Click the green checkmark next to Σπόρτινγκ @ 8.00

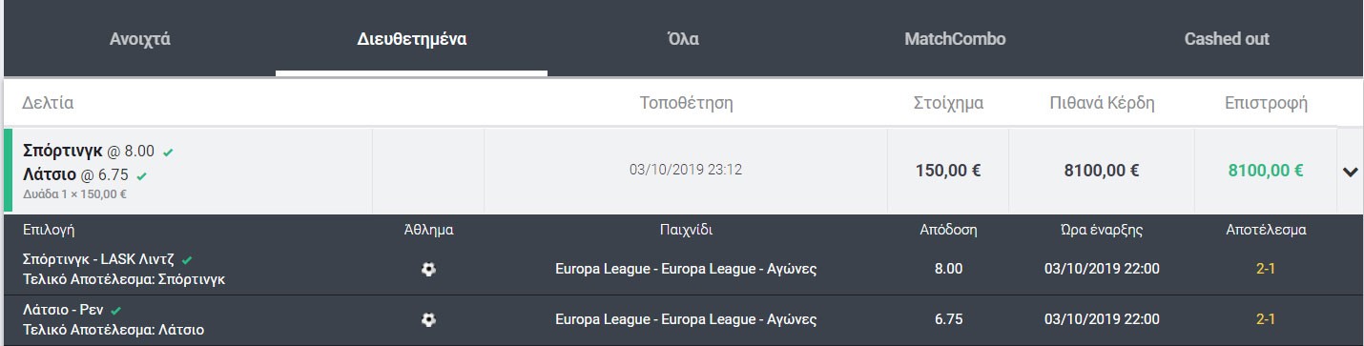click(168, 152)
